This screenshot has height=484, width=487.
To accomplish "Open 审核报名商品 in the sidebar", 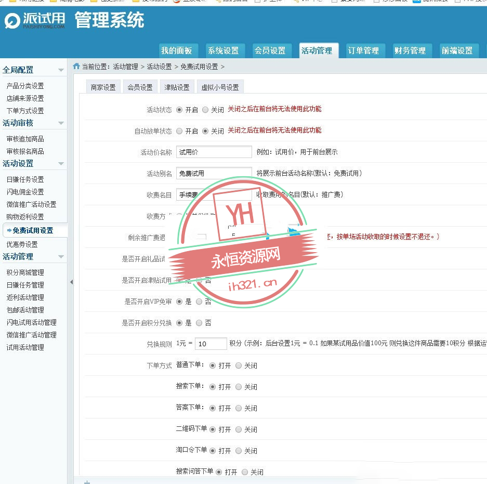I will coord(25,152).
